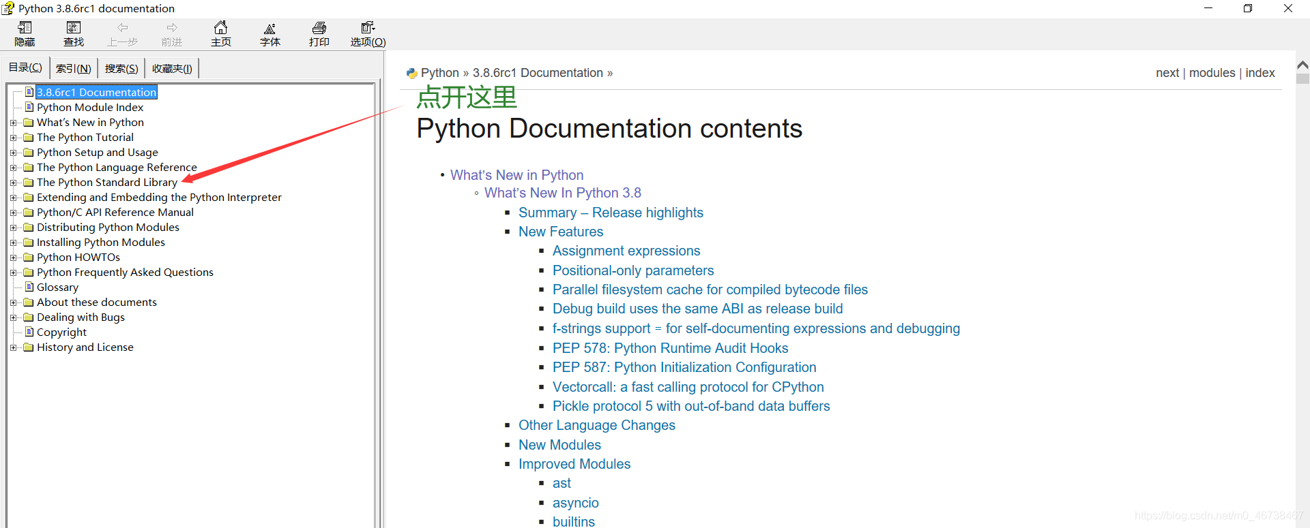Open PEP 578: Python Runtime Audit Hooks link

pyautogui.click(x=670, y=348)
